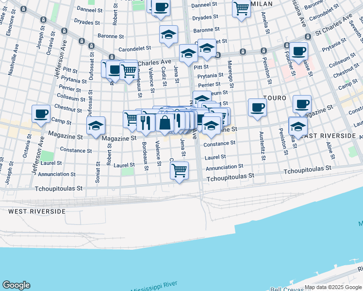Select the TOURO neighborhood label
Screen dimensions: 363x291
275,98
